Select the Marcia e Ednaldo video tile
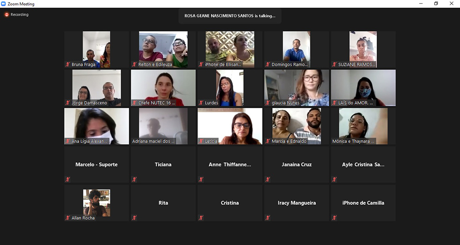The height and width of the screenshot is (245, 460). [297, 126]
